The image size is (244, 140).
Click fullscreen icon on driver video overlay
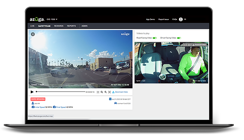click(x=184, y=45)
